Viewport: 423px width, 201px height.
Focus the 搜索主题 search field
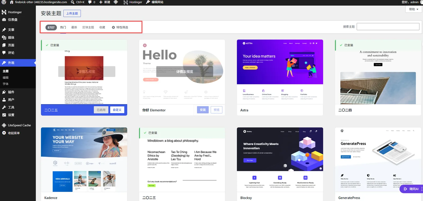coord(388,27)
